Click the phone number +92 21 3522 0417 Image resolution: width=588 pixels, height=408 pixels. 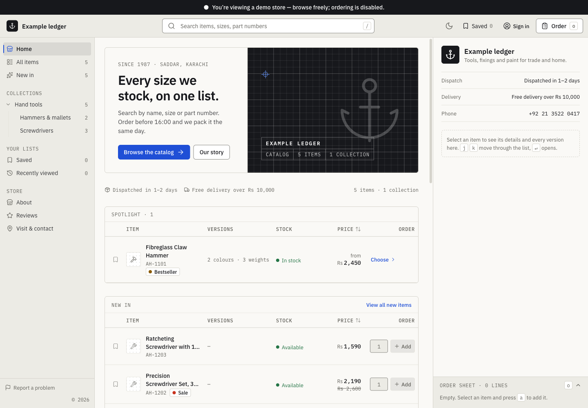[554, 114]
